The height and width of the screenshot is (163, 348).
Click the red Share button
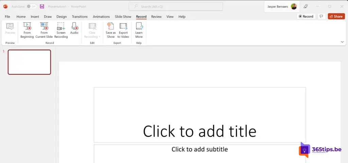click(x=336, y=16)
